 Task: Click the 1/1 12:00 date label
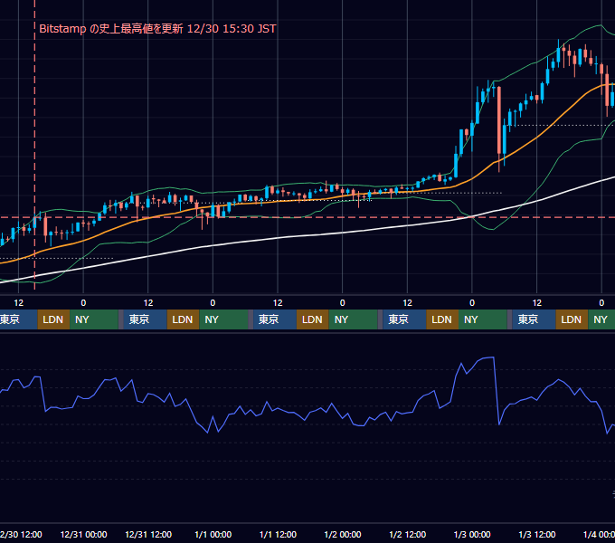(278, 534)
